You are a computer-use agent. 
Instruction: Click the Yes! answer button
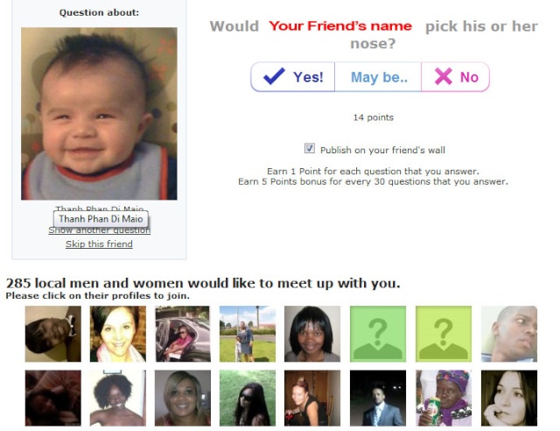(x=293, y=77)
